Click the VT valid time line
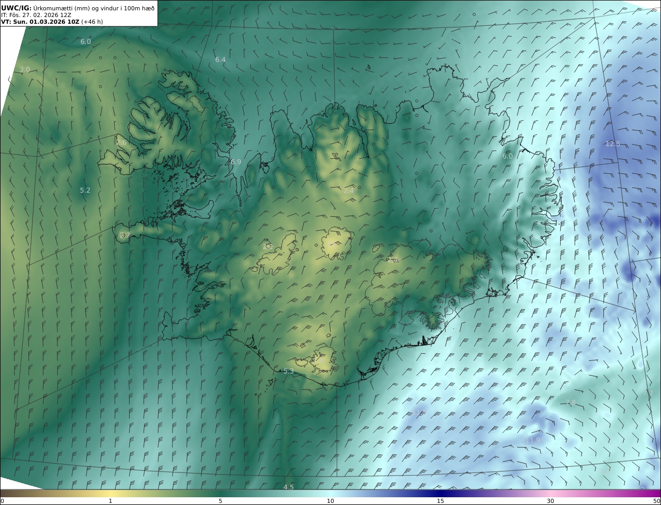This screenshot has height=505, width=661. click(52, 22)
